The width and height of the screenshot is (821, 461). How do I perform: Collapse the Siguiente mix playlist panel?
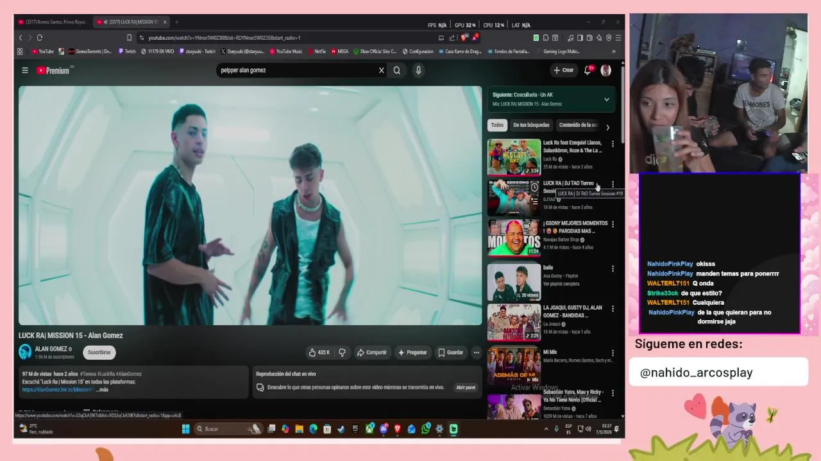tap(606, 99)
